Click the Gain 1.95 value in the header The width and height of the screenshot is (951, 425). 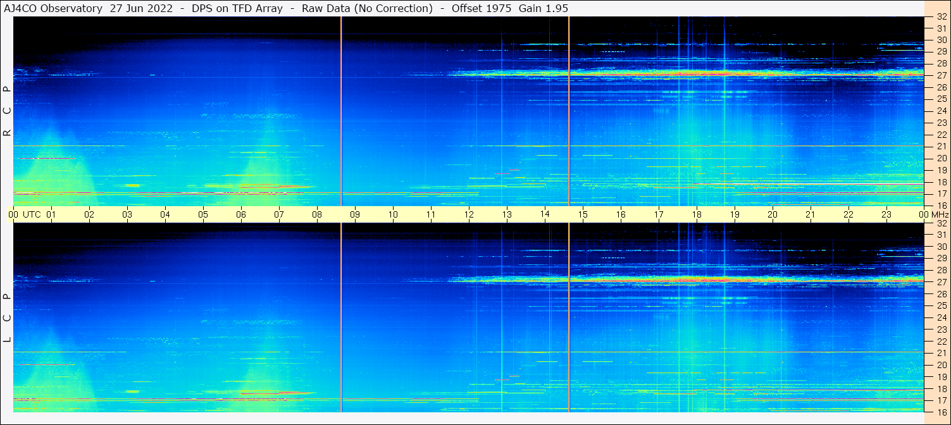[544, 8]
